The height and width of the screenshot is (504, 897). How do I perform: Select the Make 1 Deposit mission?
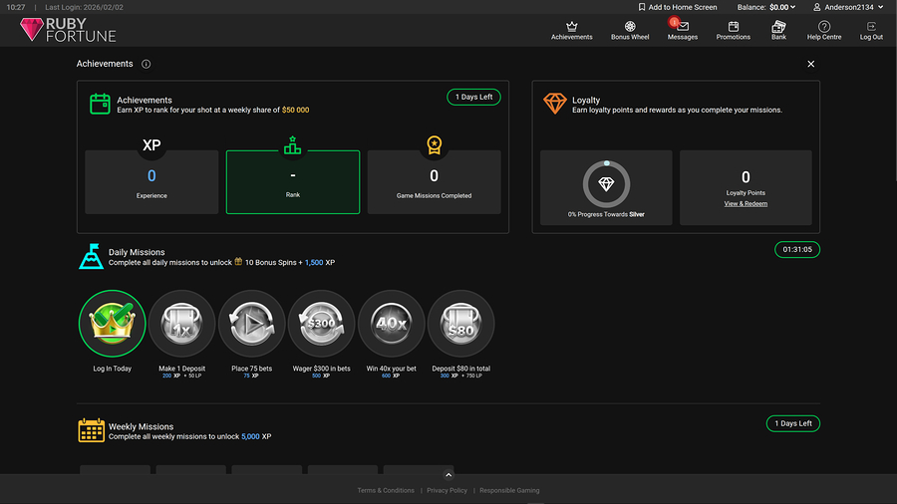tap(181, 324)
